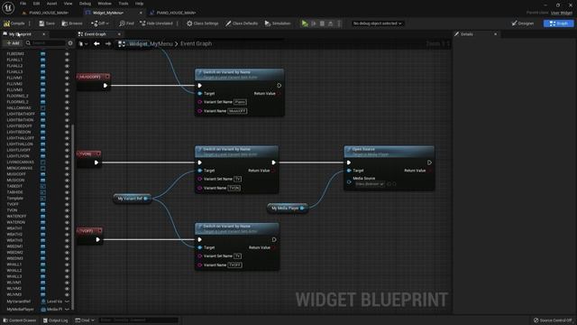577x325 pixels.
Task: Select the Event Graph tab
Action: click(x=96, y=34)
